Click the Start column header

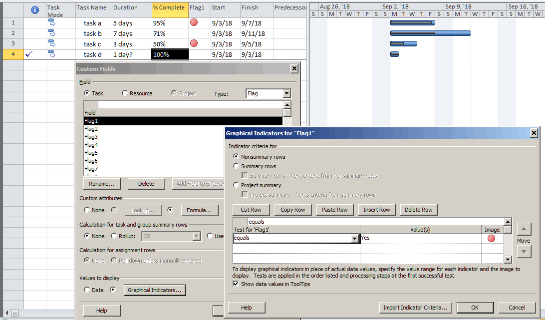click(225, 10)
